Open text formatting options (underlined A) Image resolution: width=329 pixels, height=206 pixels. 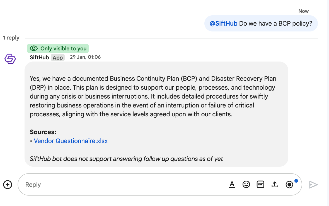[232, 185]
